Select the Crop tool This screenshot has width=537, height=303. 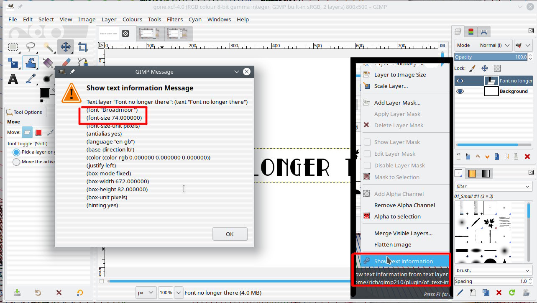[83, 46]
